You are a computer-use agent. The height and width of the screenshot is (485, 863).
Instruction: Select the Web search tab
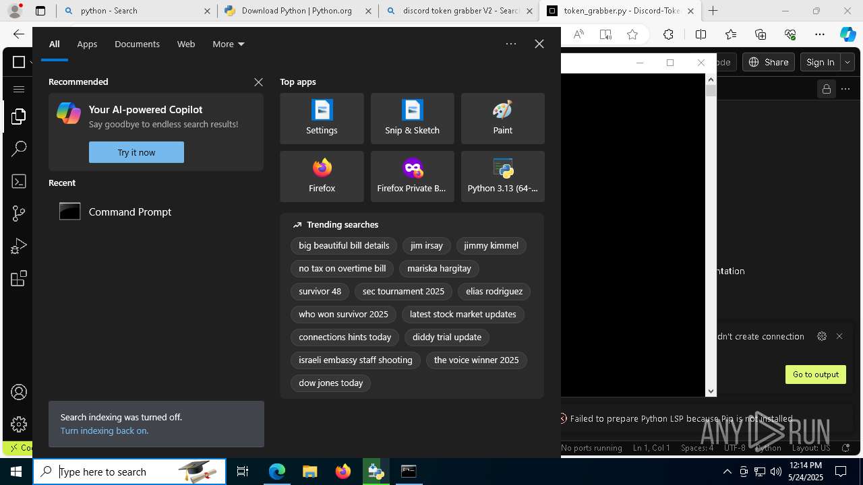pos(186,44)
